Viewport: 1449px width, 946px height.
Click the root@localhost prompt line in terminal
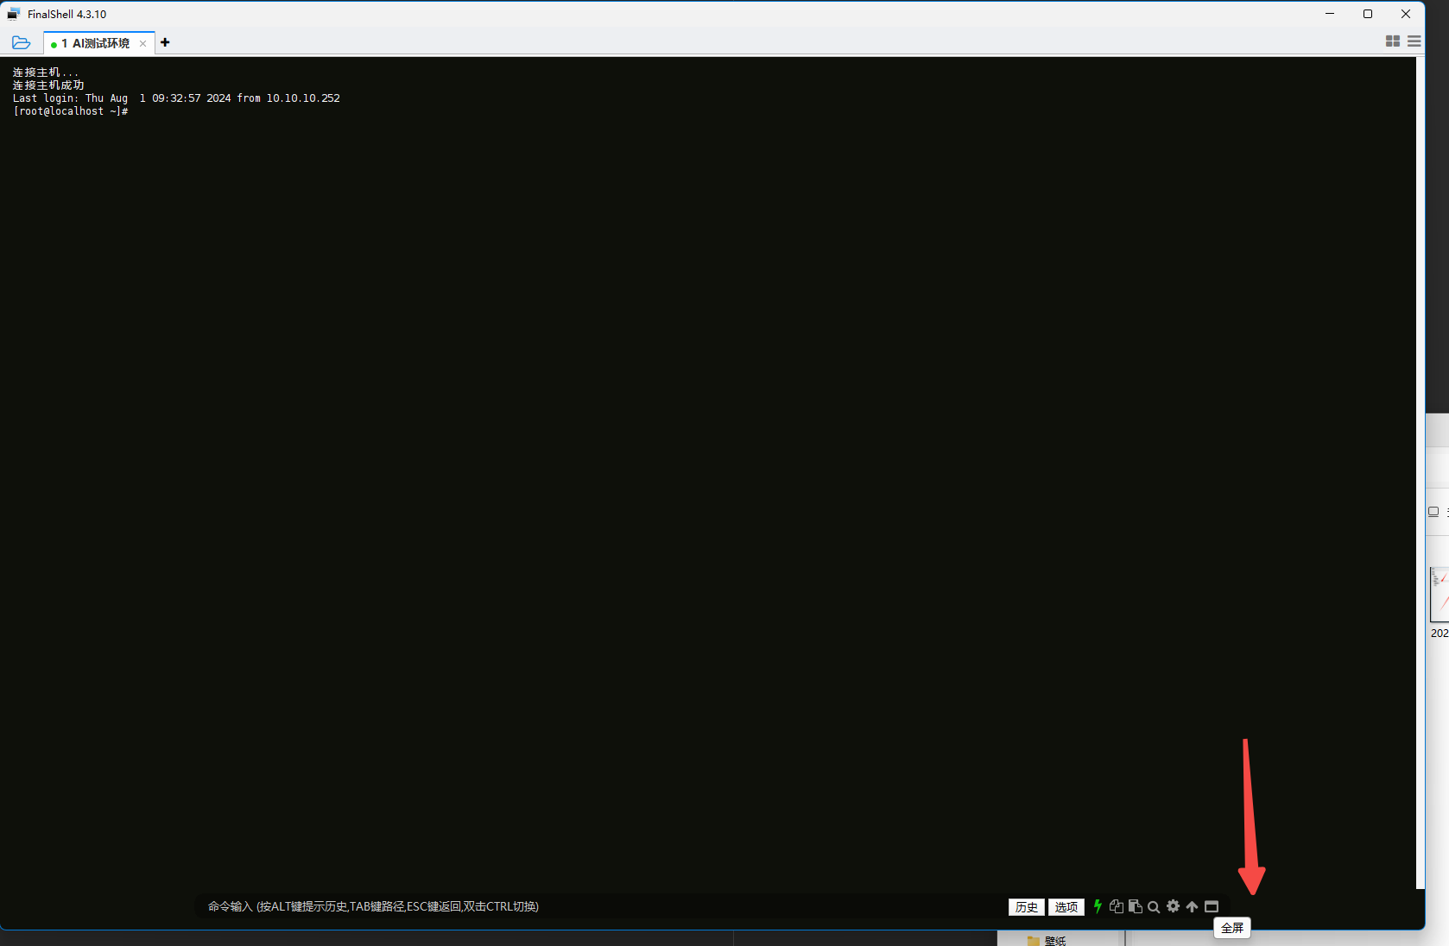71,111
